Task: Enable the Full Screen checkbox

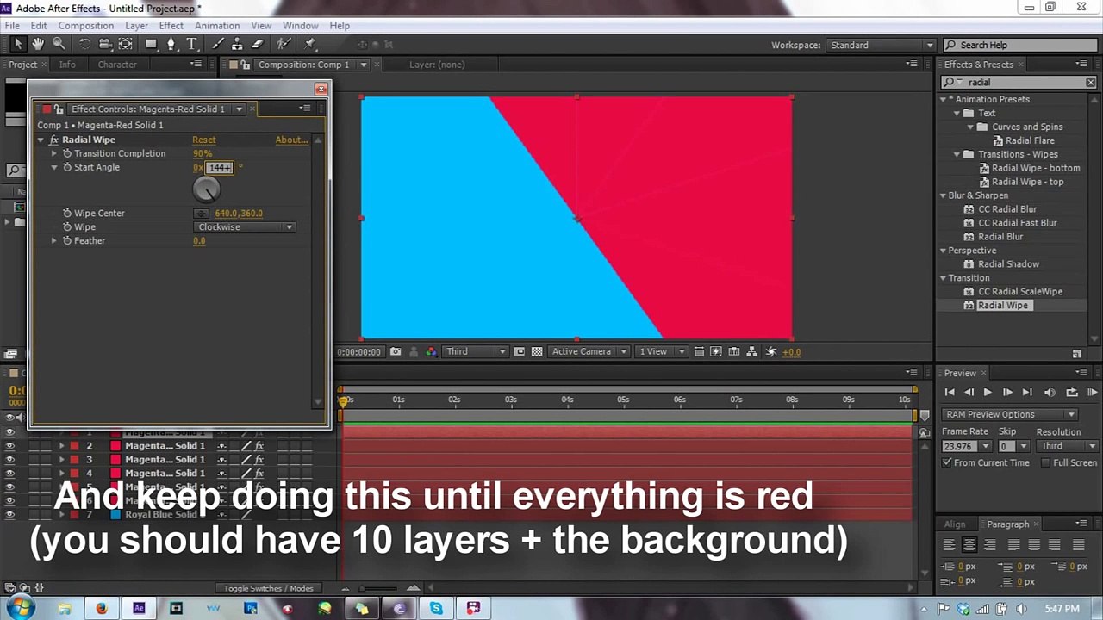Action: 1046,463
